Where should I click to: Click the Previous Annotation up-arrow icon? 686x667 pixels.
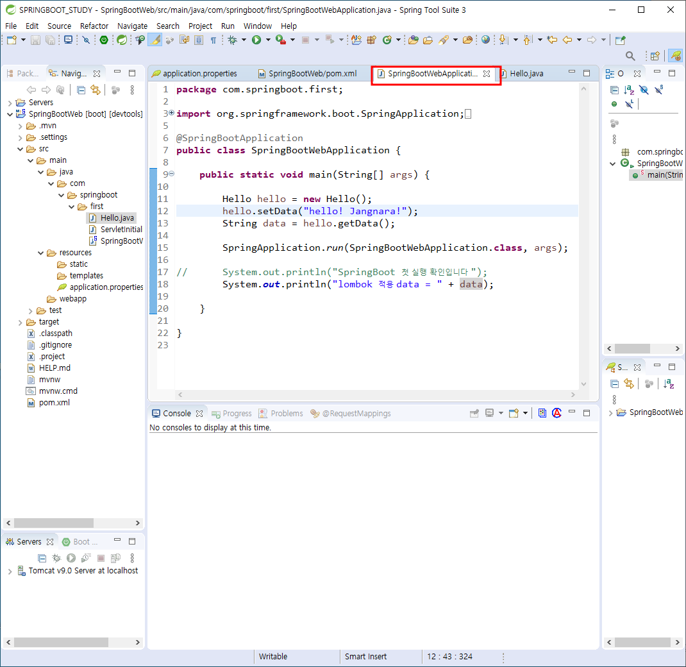pyautogui.click(x=527, y=40)
